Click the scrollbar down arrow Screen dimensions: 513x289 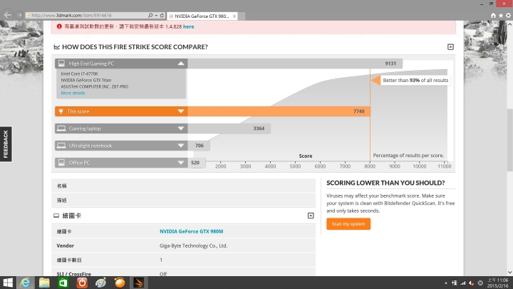click(x=509, y=273)
